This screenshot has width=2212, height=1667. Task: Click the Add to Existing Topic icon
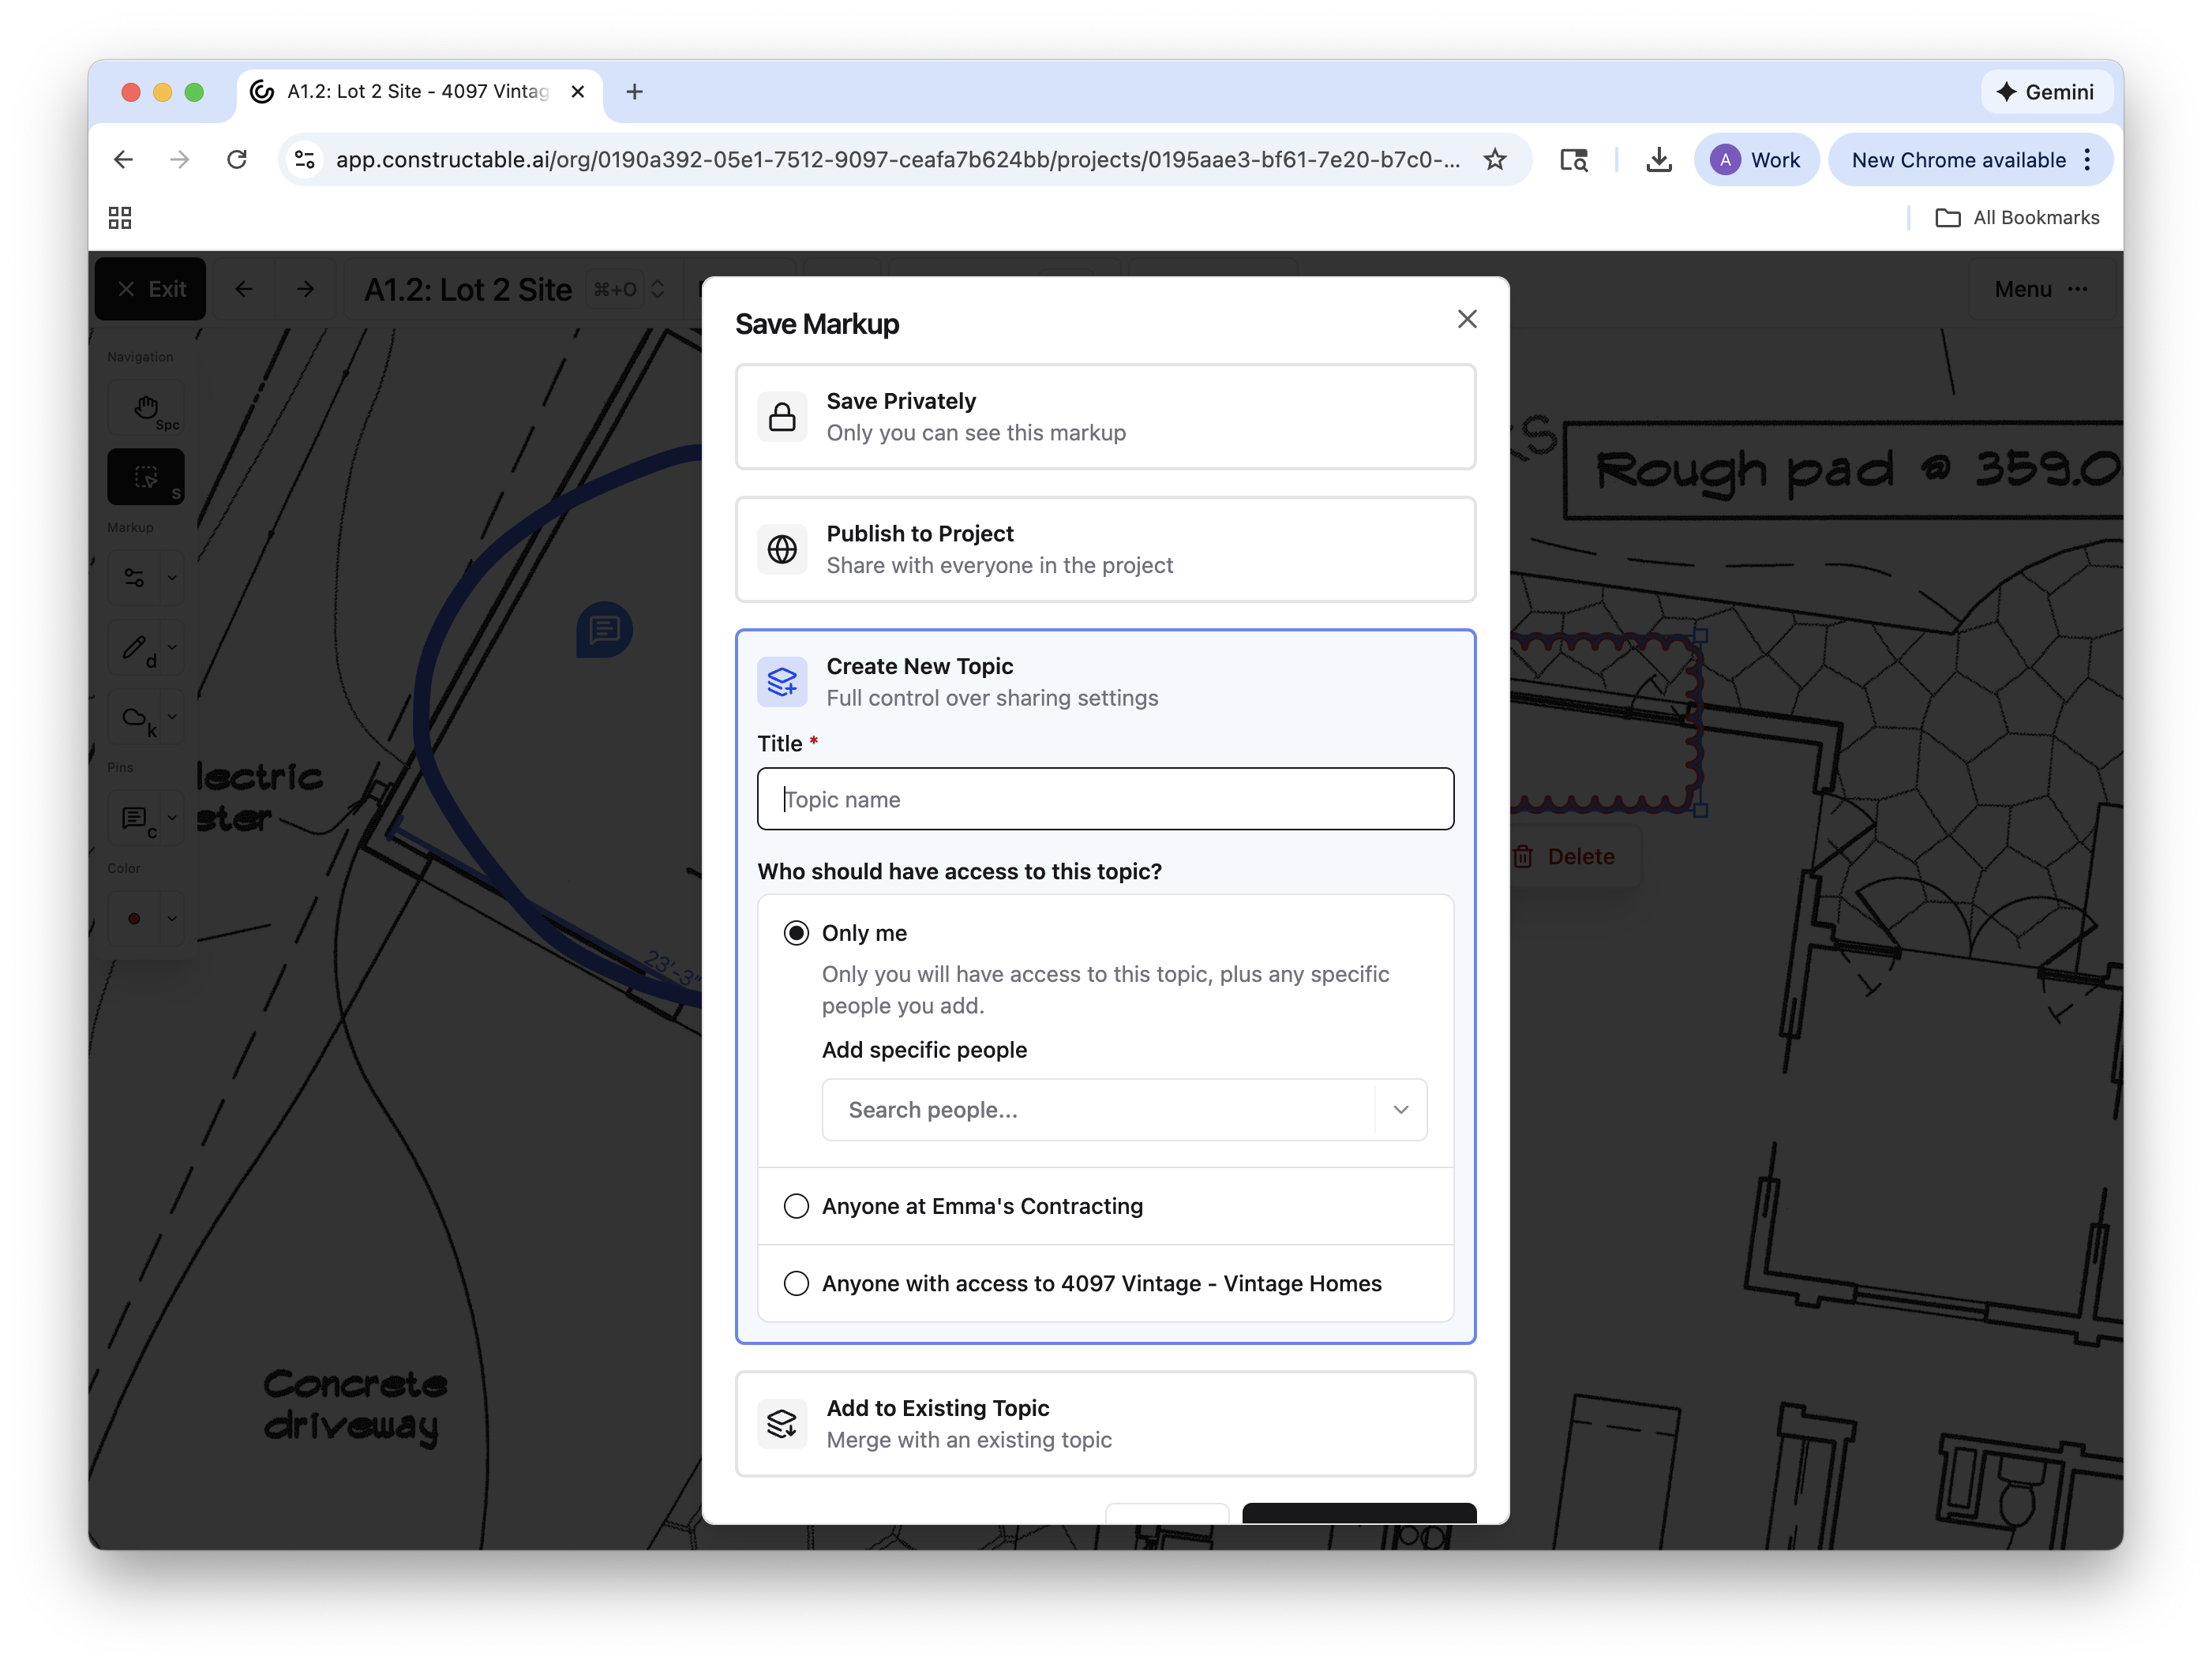point(782,1423)
